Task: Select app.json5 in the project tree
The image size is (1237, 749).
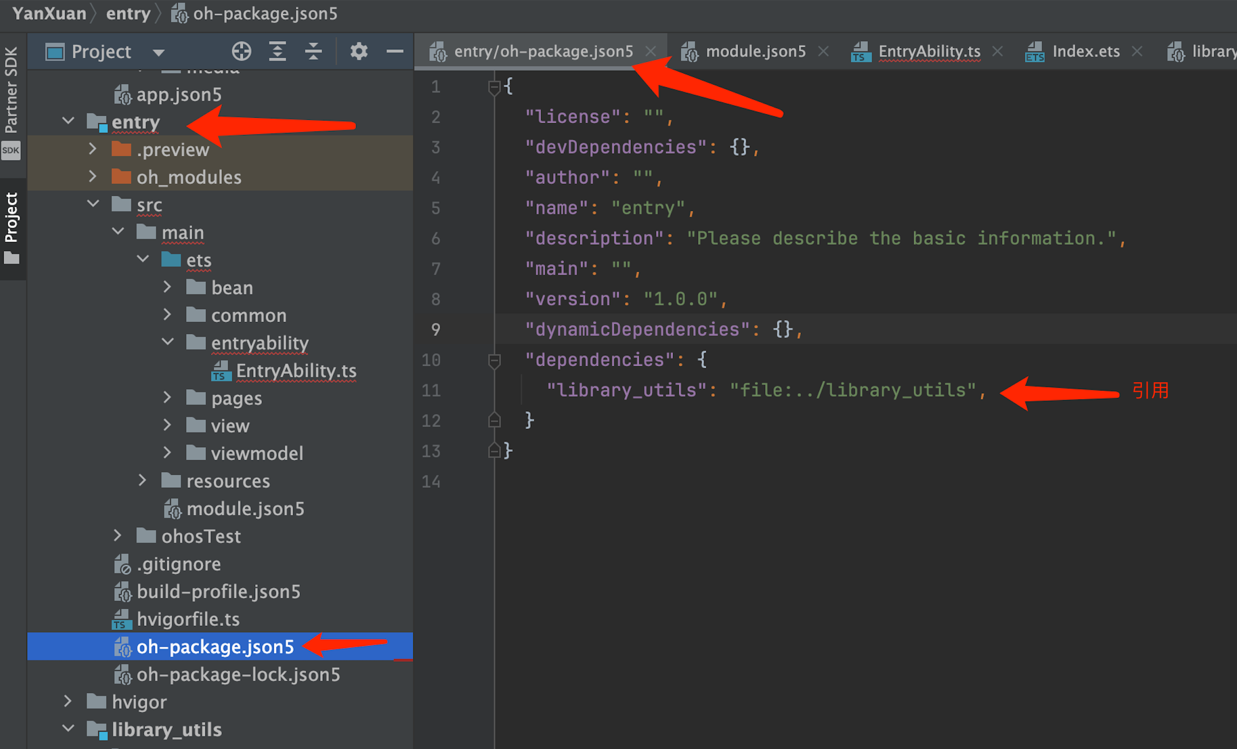Action: coord(179,95)
